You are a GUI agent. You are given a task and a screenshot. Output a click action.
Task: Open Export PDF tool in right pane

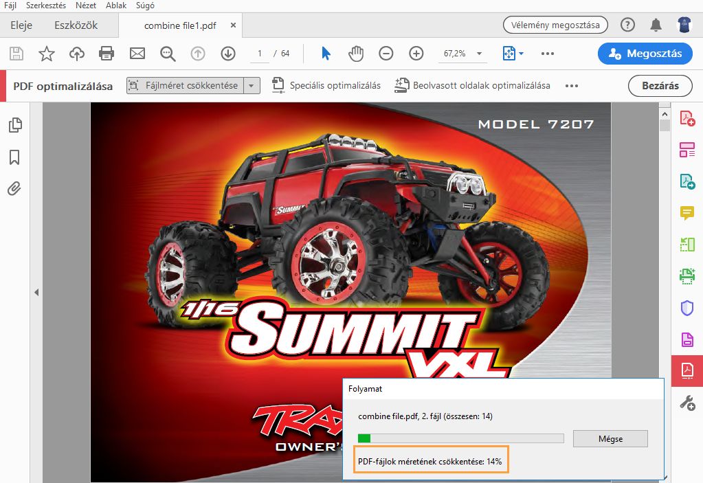pyautogui.click(x=687, y=181)
